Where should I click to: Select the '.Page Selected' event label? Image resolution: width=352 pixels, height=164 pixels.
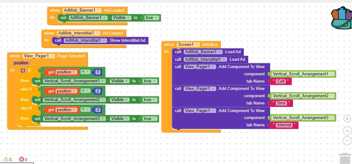click(x=70, y=56)
